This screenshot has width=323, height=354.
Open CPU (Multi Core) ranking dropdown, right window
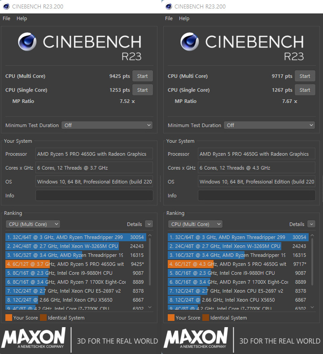pos(195,224)
